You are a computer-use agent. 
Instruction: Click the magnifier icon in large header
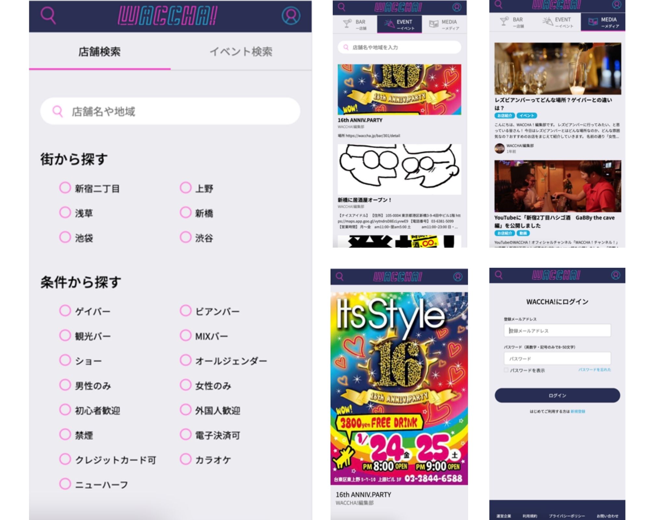[x=48, y=15]
